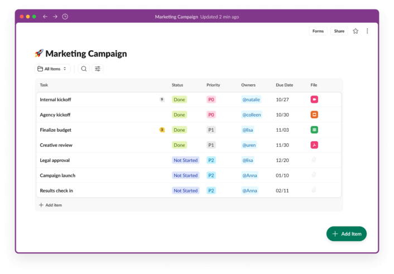Open the orange file on Agency kickoff

click(314, 114)
